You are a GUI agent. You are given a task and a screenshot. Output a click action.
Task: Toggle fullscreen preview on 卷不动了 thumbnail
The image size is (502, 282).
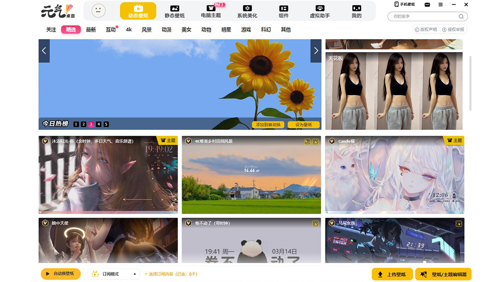coord(315,224)
